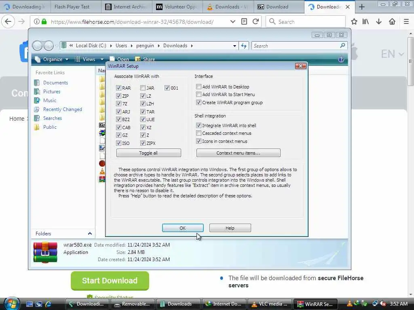Screen dimensions: 414x310
Task: Enable Add WinRAR to Desktop
Action: point(199,86)
